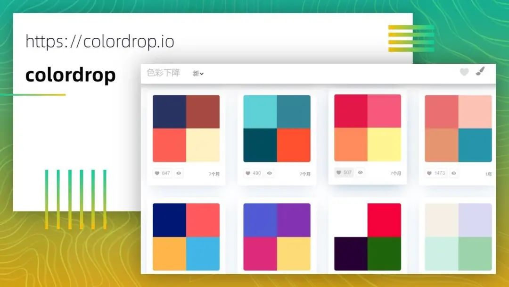Click the 色彩下降 site title
The width and height of the screenshot is (509, 287).
tap(163, 73)
